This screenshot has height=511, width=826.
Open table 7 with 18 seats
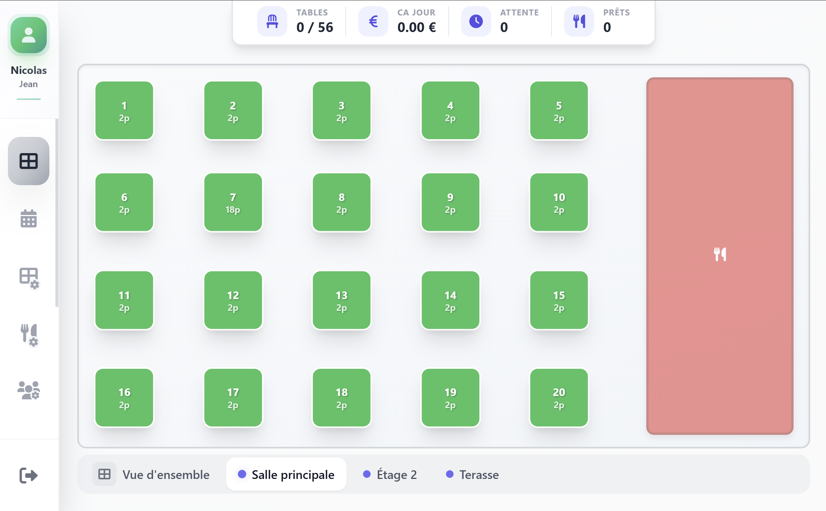tap(233, 202)
